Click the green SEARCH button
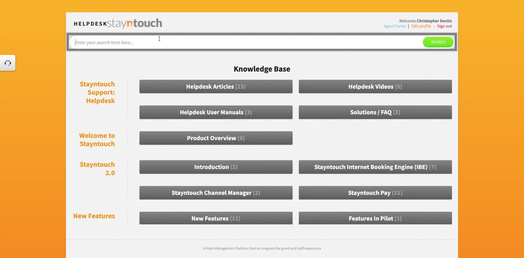Screen dimensions: 524x258 438,42
